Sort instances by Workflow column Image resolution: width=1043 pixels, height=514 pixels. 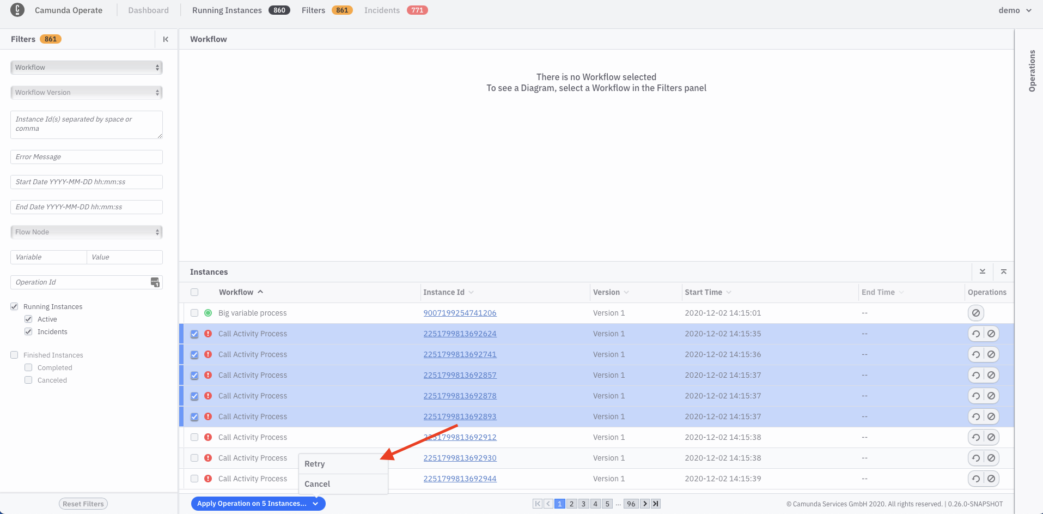click(241, 292)
